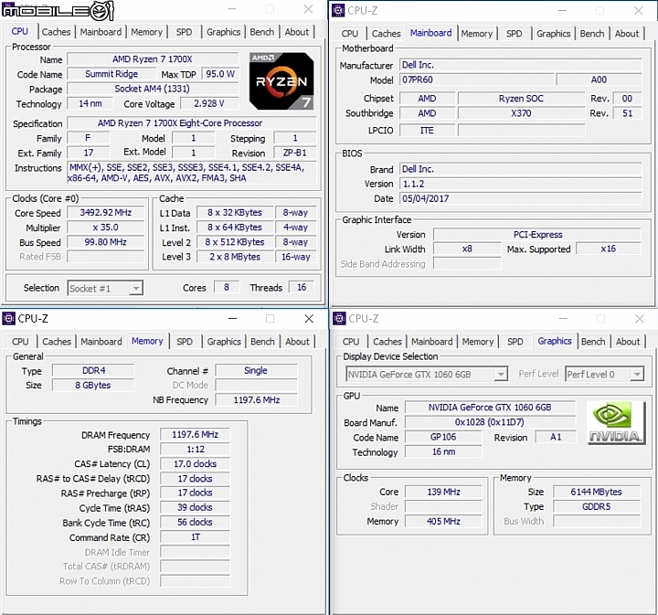Image resolution: width=658 pixels, height=615 pixels.
Task: Open About tab in Memory window
Action: click(298, 342)
